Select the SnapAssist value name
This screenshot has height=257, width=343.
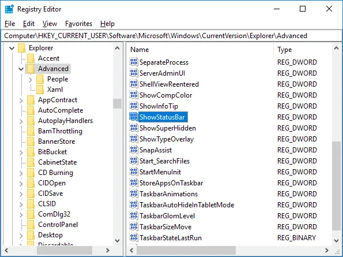click(156, 150)
